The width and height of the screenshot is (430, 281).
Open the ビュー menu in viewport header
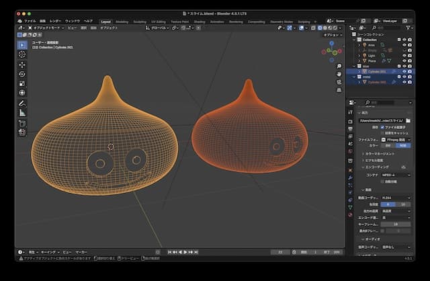pos(73,28)
